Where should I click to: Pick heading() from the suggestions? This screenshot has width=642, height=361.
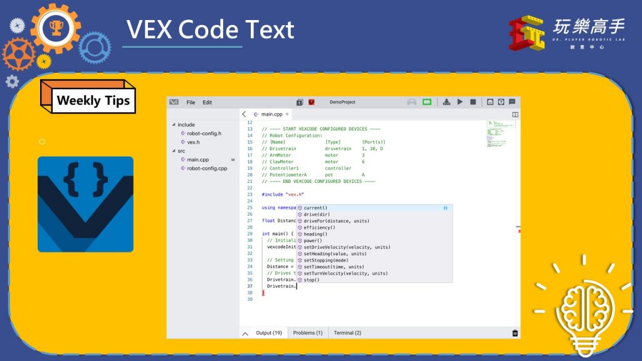[374, 234]
